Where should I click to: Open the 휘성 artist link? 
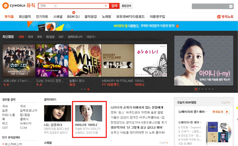click(x=72, y=85)
